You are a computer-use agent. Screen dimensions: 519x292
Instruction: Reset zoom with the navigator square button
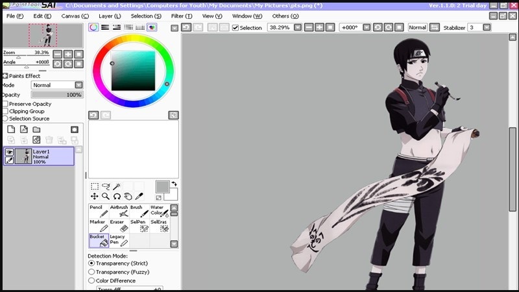click(x=78, y=55)
